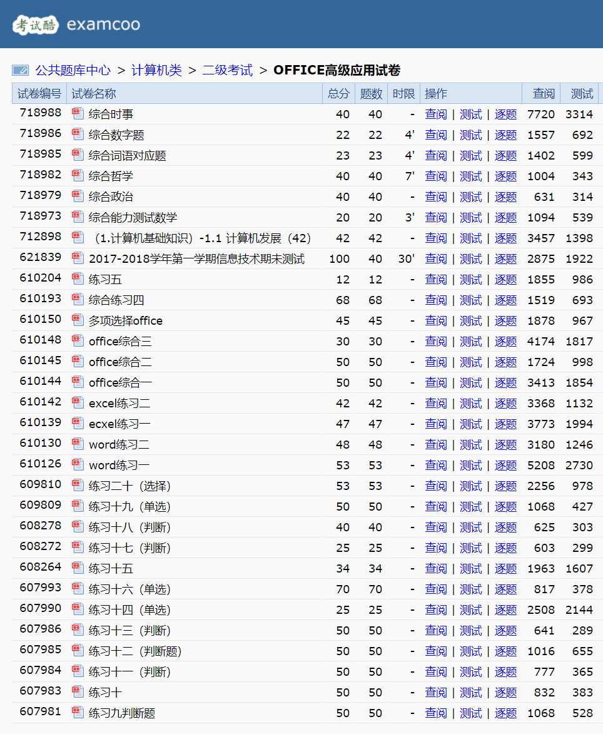The image size is (603, 734).
Task: Click paper name 练习十八 (判断)
Action: pos(129,527)
